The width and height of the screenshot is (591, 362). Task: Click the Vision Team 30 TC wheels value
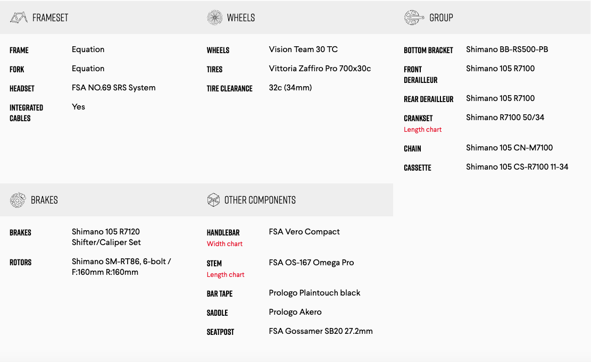[303, 49]
